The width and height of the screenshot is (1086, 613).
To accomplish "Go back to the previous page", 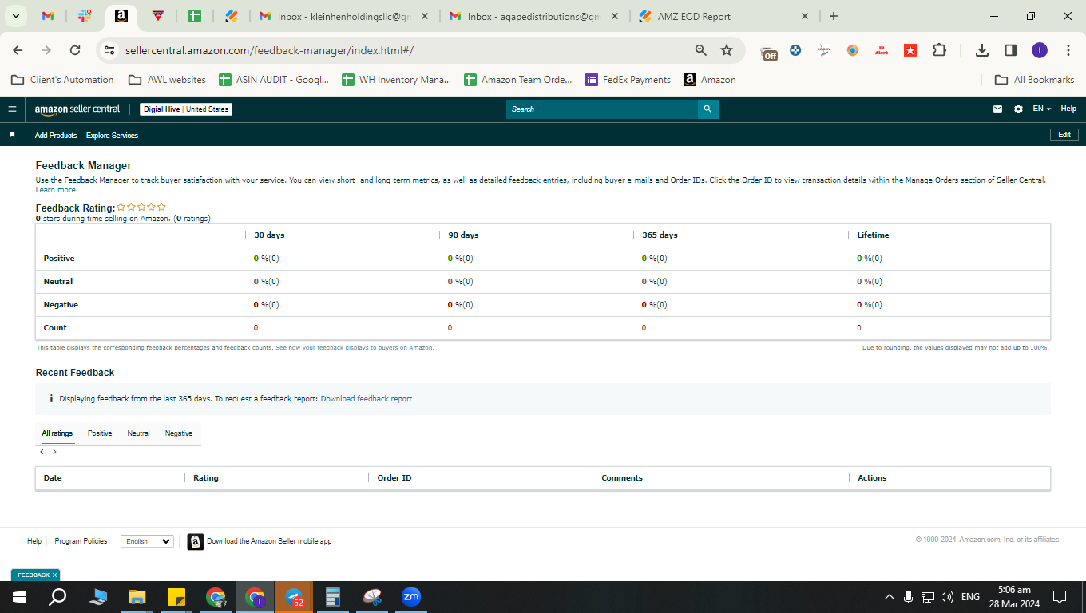I will pos(18,50).
